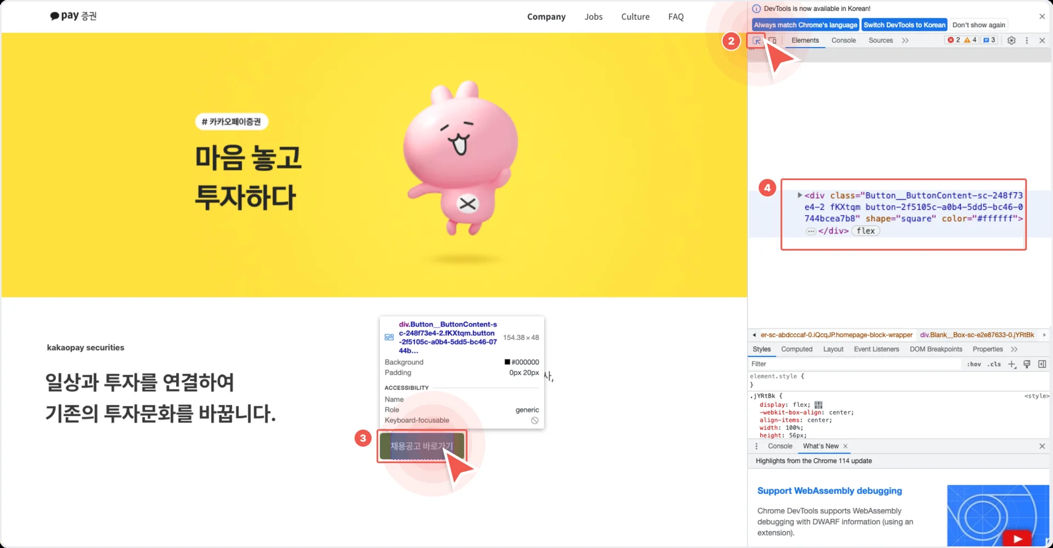Open the flexbox editor icon
Viewport: 1053px width, 548px height.
pyautogui.click(x=818, y=405)
